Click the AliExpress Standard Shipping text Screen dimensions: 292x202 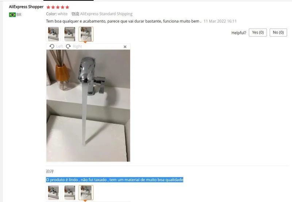(x=106, y=14)
